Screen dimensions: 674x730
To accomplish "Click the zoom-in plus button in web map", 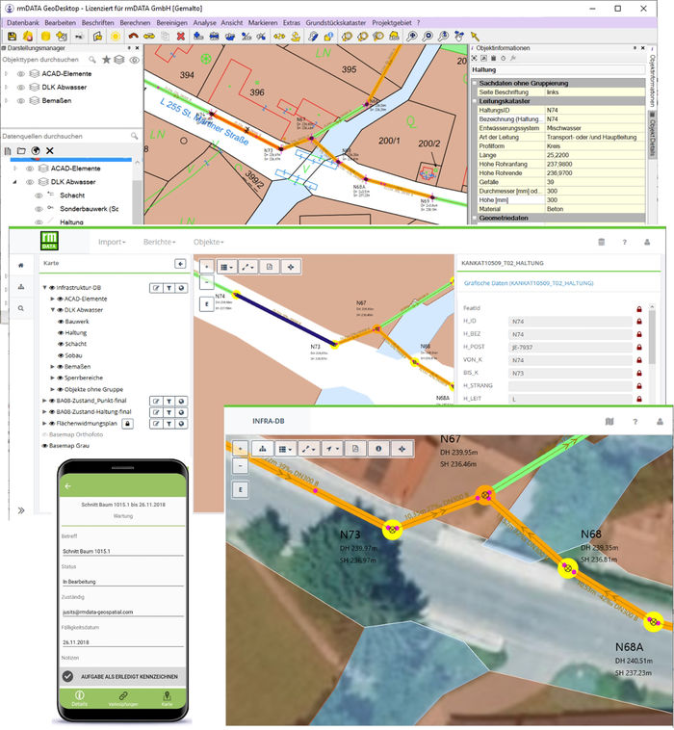I will coord(207,267).
